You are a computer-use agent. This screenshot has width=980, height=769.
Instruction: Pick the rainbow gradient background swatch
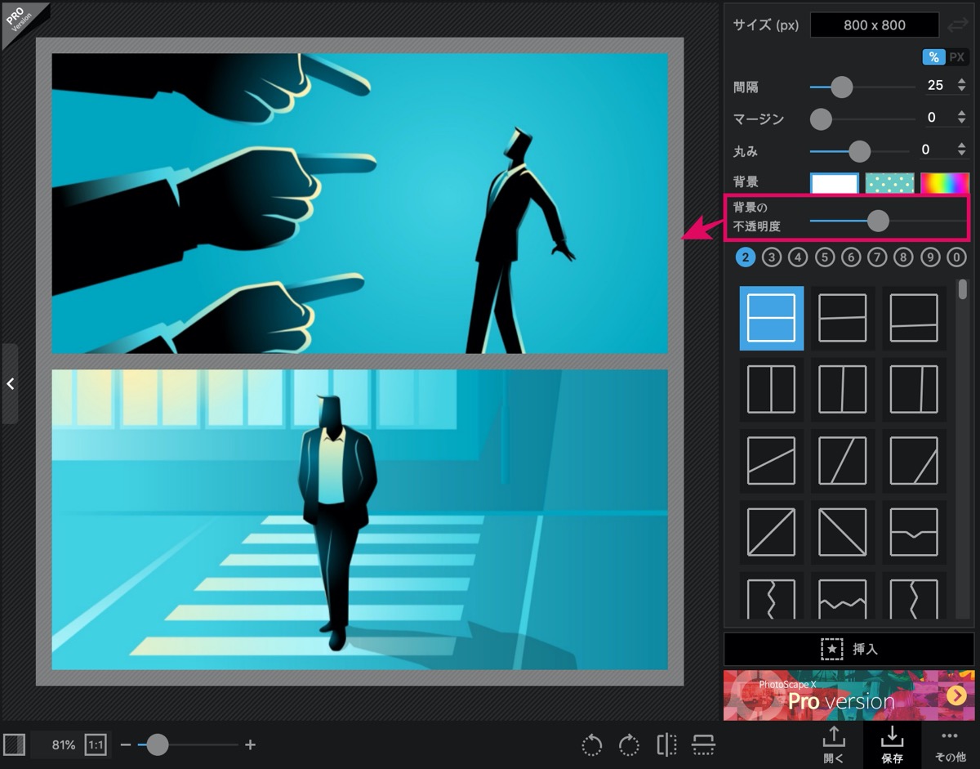click(945, 183)
